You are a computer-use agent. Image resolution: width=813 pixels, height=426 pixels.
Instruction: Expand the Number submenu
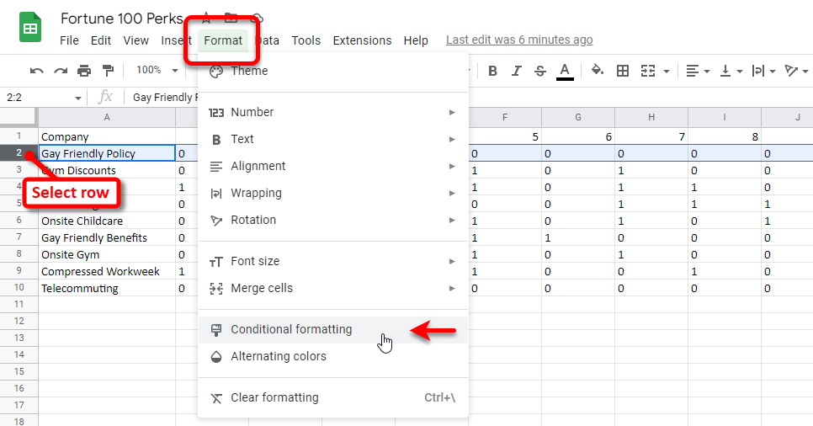coord(333,112)
